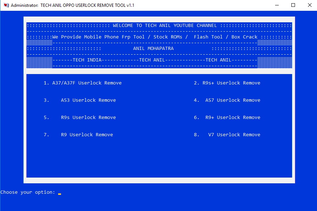Click the 'WELCOME TO TECH ANIL YOUTUBE CHANNEL' banner text
Viewport: 317px width, 211px height.
click(165, 26)
